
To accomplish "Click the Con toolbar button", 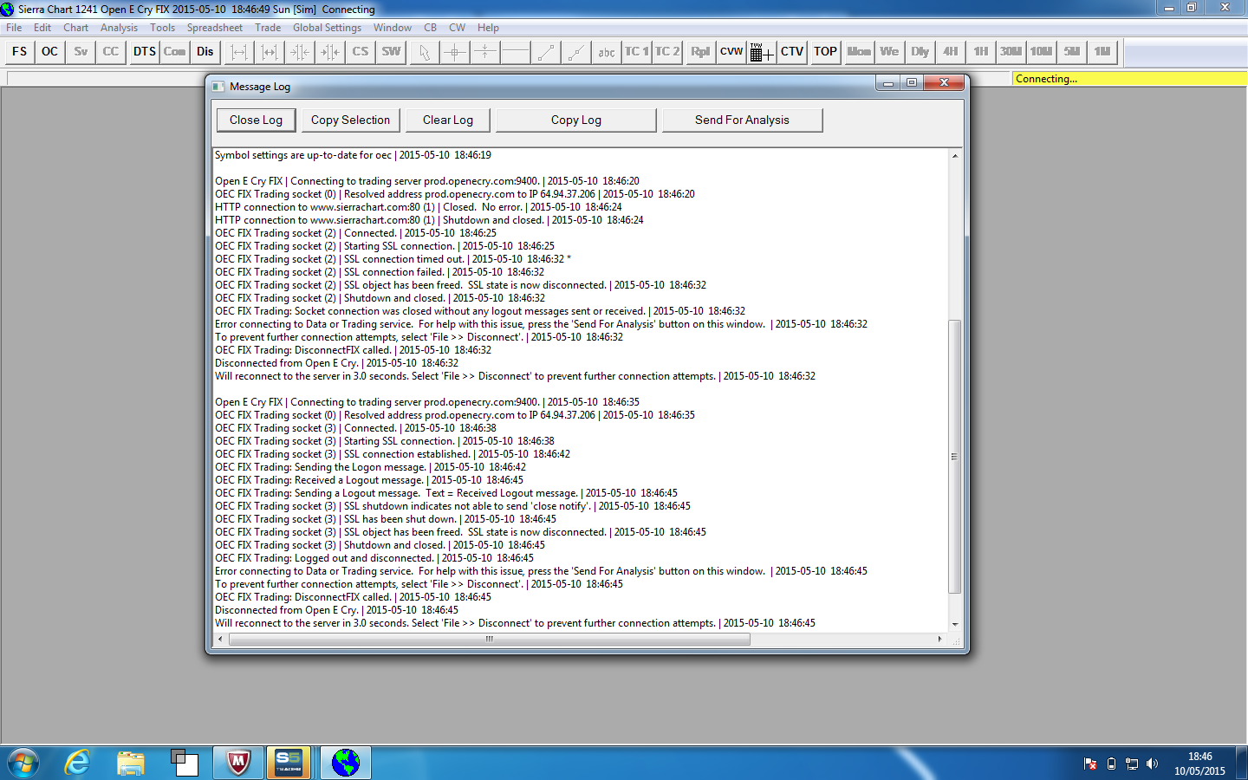I will point(175,52).
